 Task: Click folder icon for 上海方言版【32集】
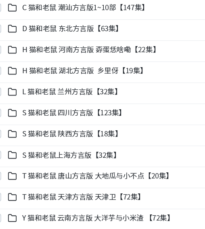[12, 155]
